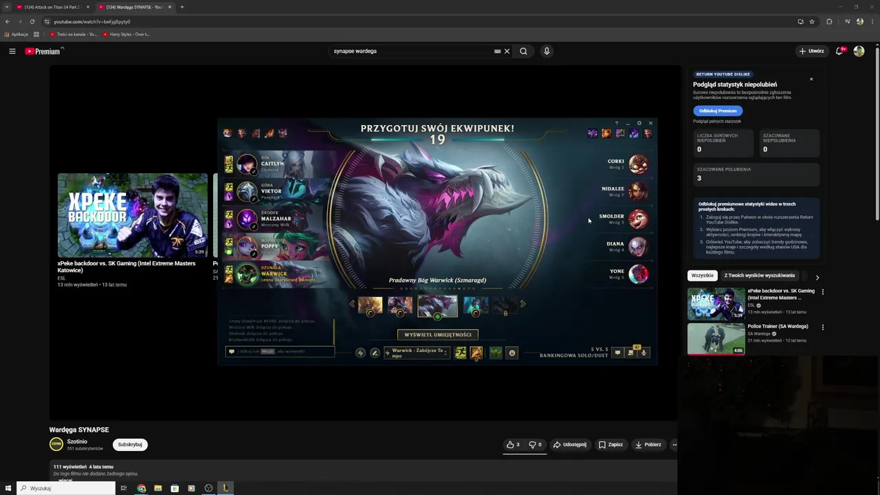
Task: Open more actions beside Pobierz
Action: click(x=674, y=445)
